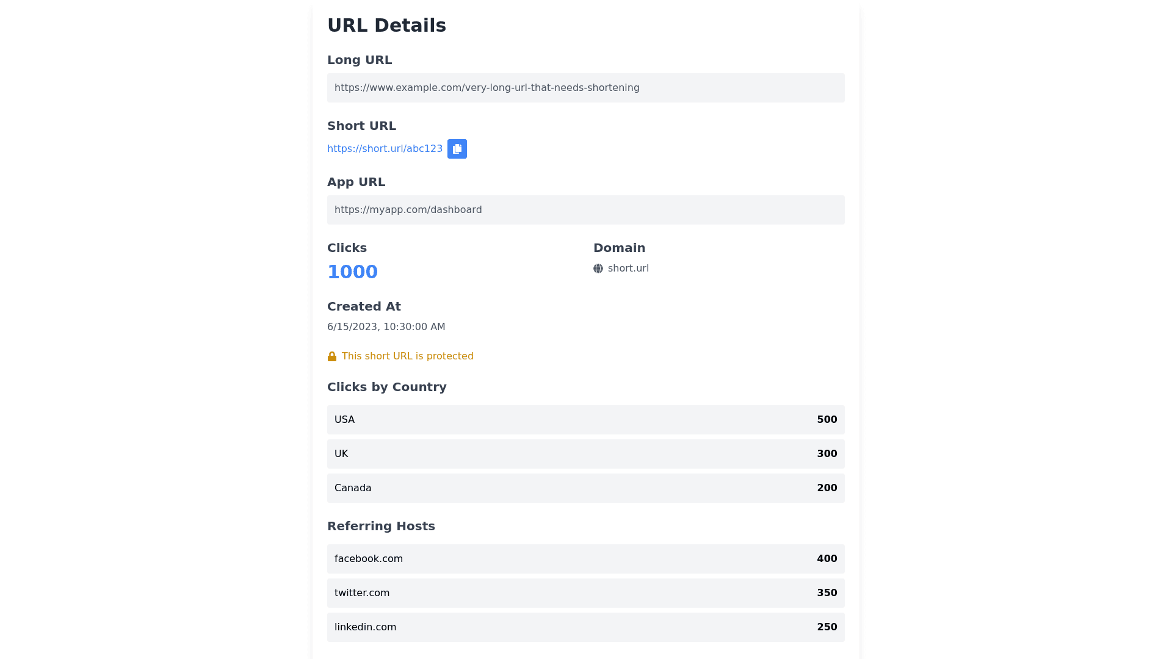
Task: Select the UK country row
Action: point(585,454)
